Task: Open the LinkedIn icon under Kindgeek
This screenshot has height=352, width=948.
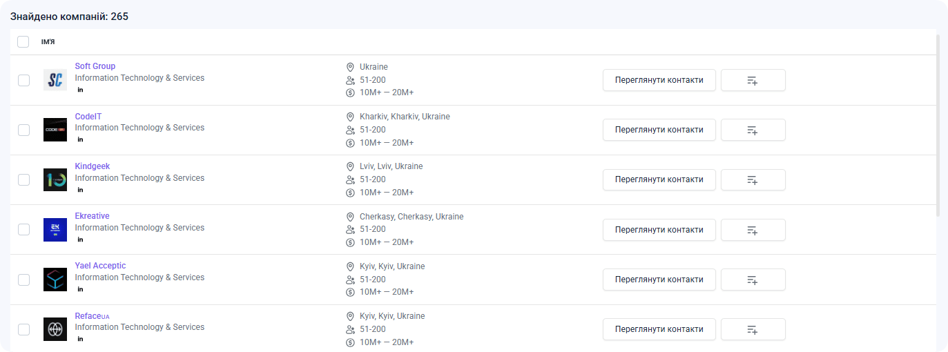Action: (80, 190)
